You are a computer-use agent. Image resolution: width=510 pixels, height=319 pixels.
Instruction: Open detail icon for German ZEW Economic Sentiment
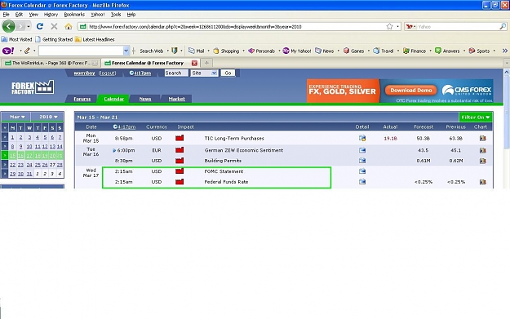point(362,150)
